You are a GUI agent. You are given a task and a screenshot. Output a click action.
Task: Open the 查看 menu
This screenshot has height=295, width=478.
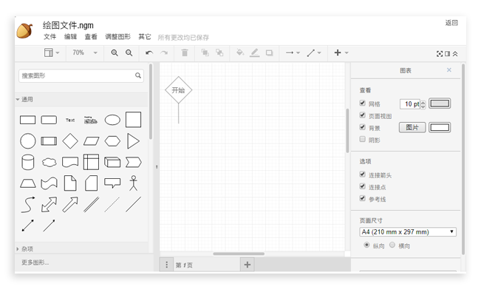[x=91, y=37]
